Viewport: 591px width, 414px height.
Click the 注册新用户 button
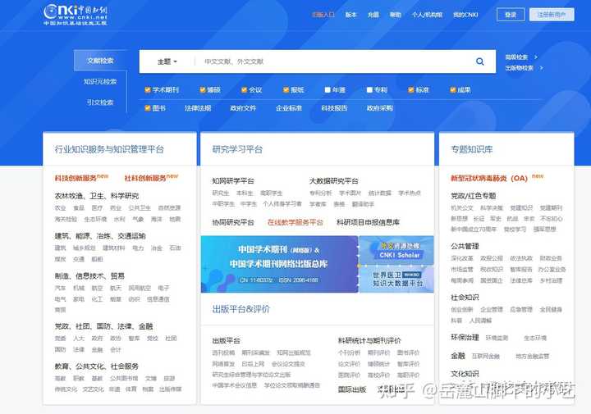tap(552, 15)
